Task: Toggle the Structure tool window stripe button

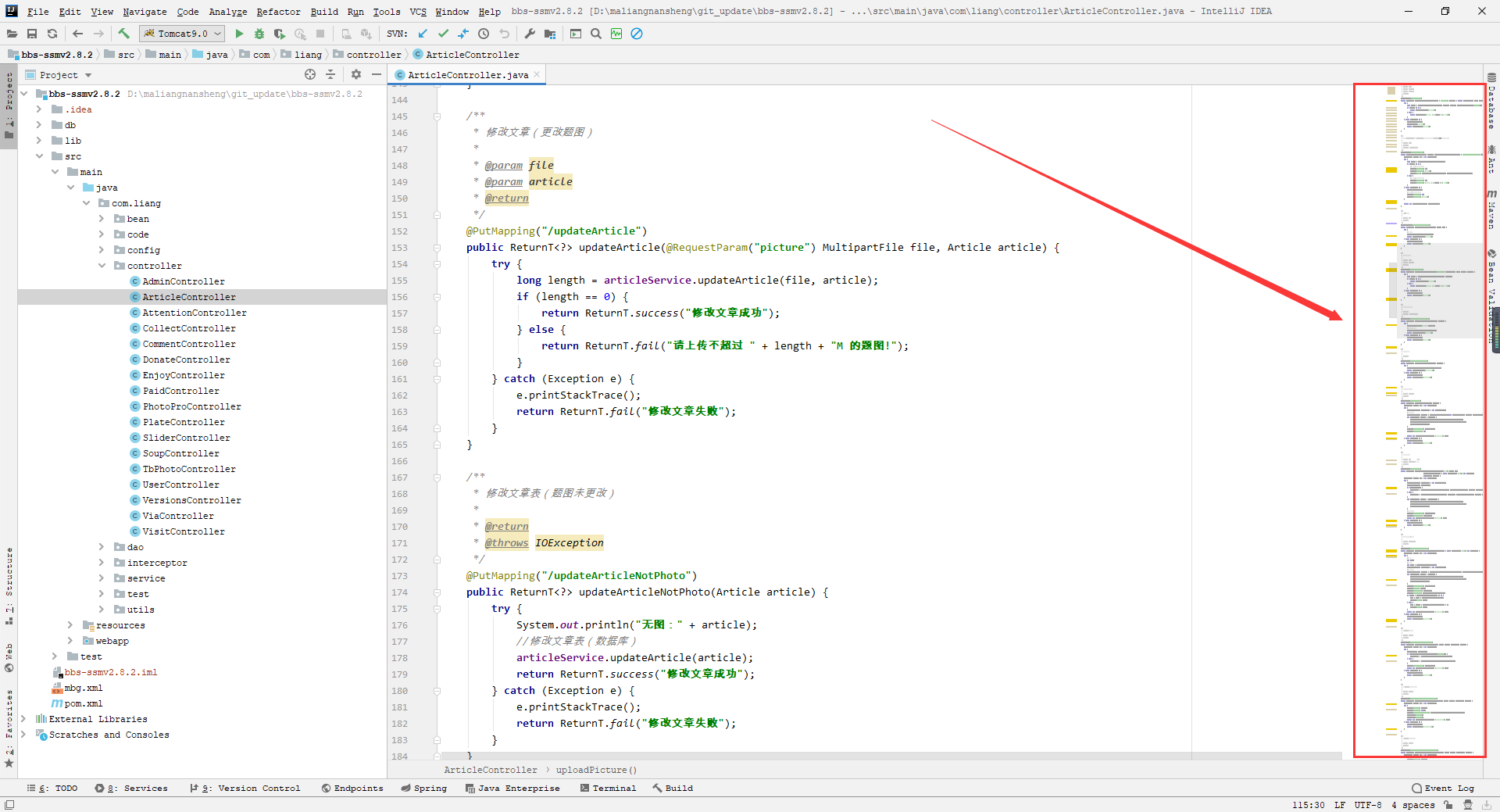Action: coord(9,586)
